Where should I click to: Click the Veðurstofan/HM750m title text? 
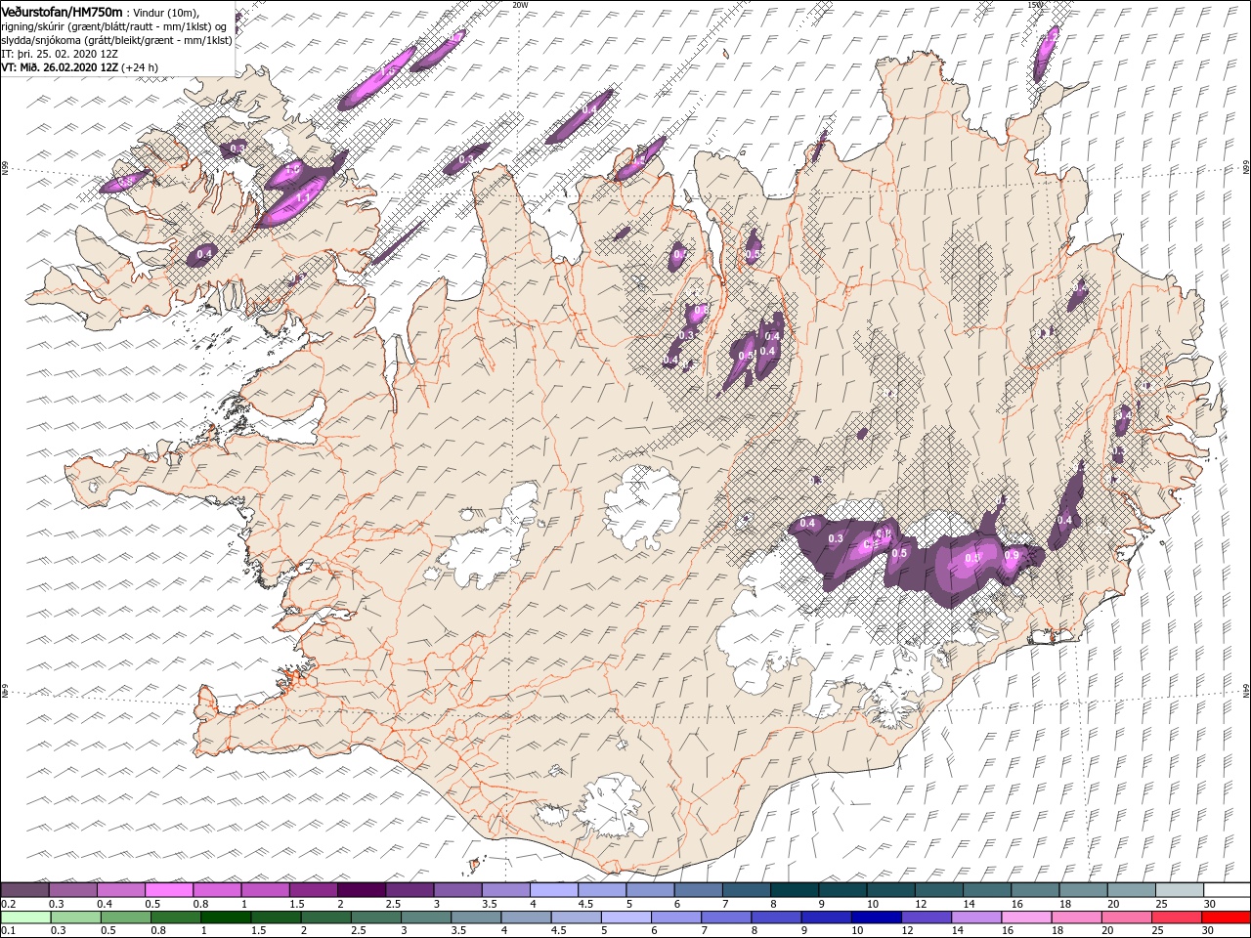62,11
